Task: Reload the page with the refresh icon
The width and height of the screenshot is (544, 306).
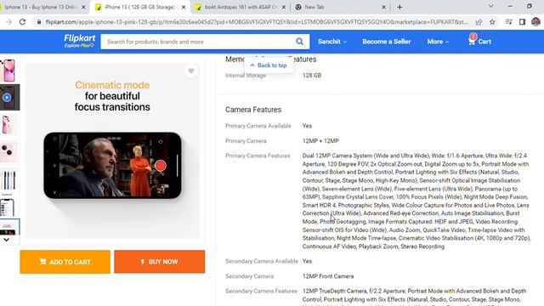Action: [x=22, y=22]
